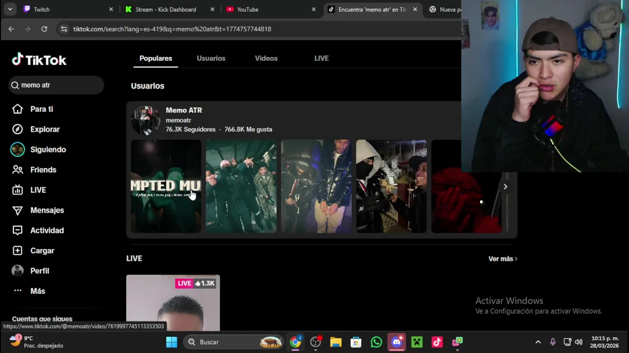Viewport: 629px width, 353px height.
Task: Open the TikTok app in the taskbar
Action: pos(437,342)
